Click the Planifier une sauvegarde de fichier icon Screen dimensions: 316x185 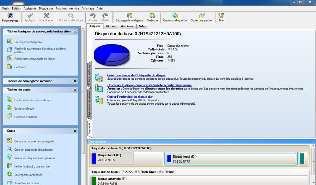click(9, 58)
